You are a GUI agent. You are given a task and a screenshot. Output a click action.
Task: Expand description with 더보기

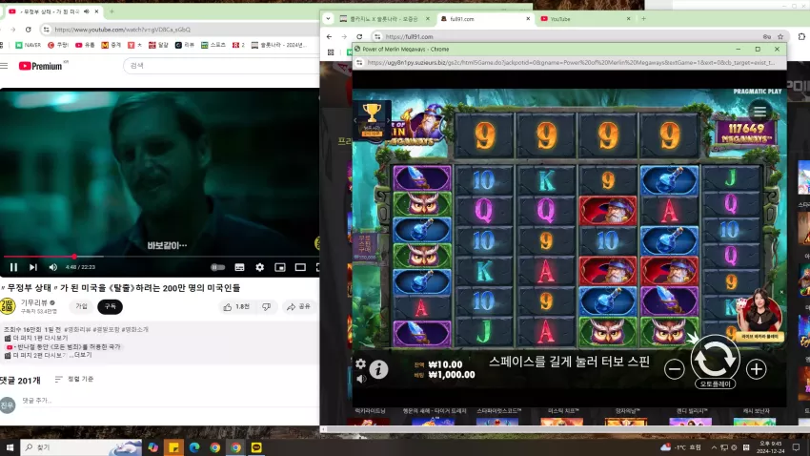click(83, 355)
